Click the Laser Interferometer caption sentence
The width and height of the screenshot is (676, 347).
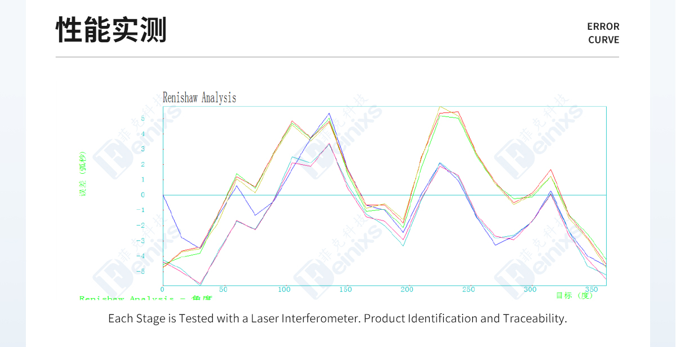(x=337, y=318)
